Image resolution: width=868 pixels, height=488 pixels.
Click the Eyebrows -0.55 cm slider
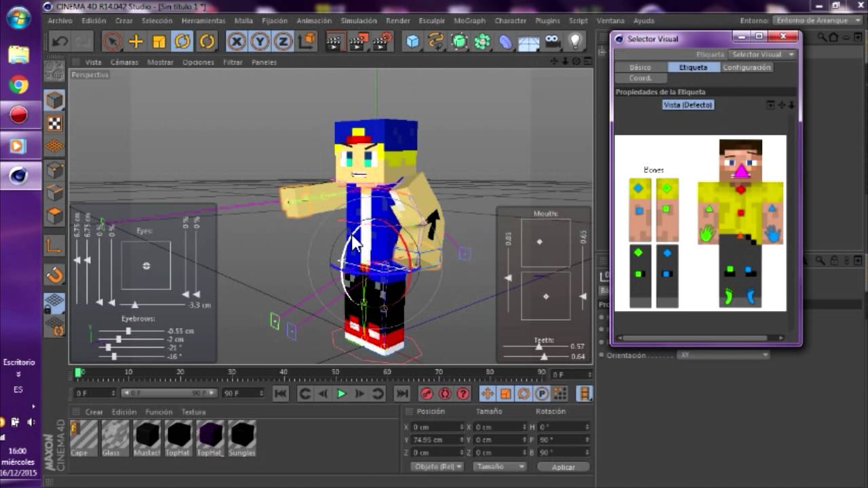click(x=128, y=331)
